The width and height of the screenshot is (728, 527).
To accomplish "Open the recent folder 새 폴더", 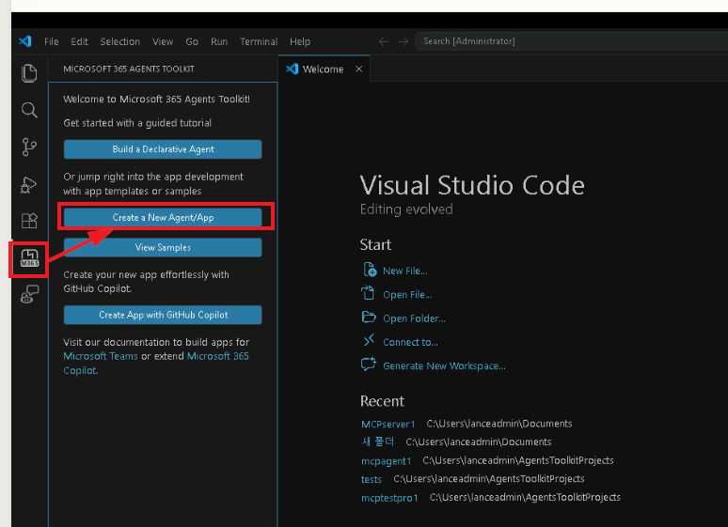I will point(377,442).
